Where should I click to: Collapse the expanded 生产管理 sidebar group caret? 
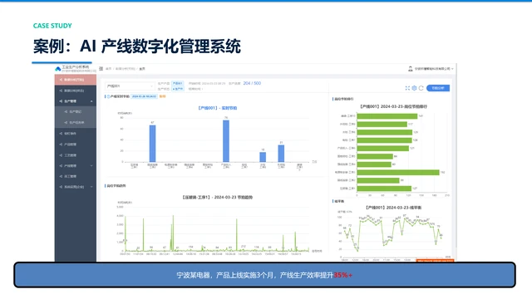tap(91, 101)
